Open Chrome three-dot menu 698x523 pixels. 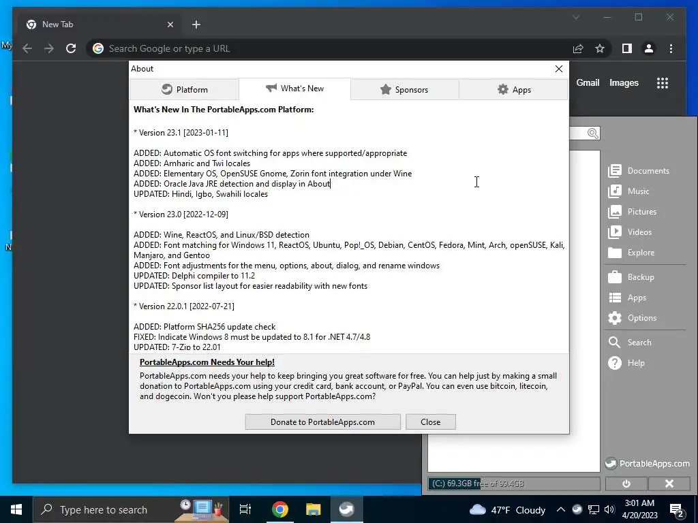671,48
